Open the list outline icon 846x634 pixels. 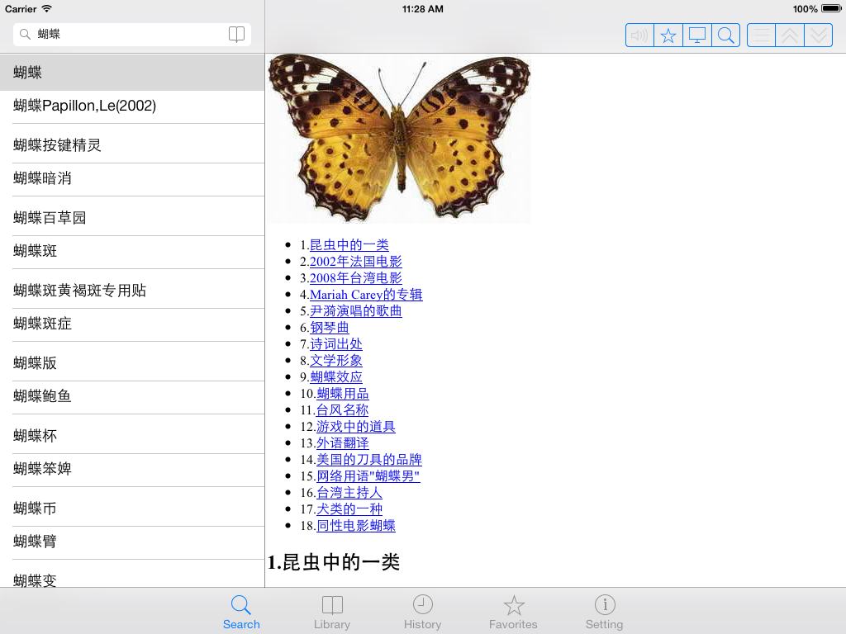coord(760,35)
